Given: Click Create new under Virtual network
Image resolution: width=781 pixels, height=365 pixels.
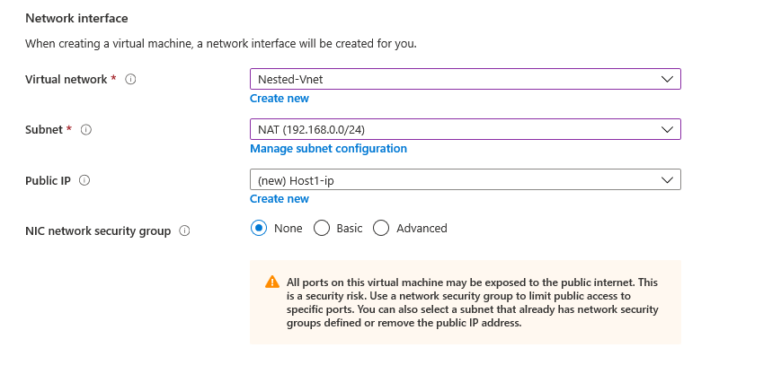Looking at the screenshot, I should coord(279,99).
